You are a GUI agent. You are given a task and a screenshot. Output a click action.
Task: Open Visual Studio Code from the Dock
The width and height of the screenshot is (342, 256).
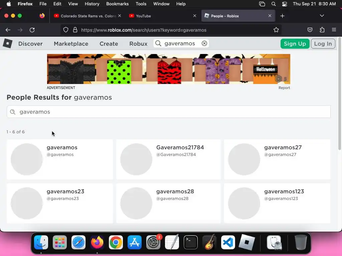click(228, 242)
